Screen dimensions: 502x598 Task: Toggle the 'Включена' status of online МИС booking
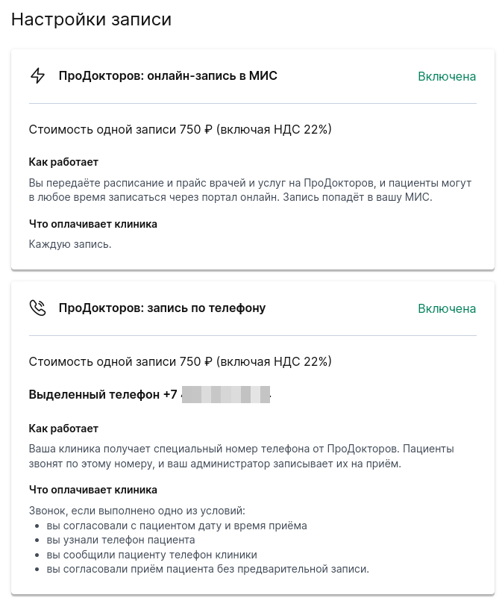click(x=446, y=76)
